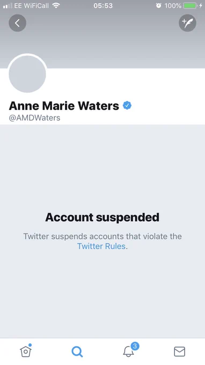Screen dimensions: 205x365
Task: Tap the back arrow button
Action: click(x=18, y=23)
